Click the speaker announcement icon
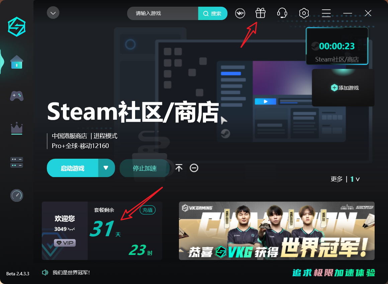 [x=45, y=272]
